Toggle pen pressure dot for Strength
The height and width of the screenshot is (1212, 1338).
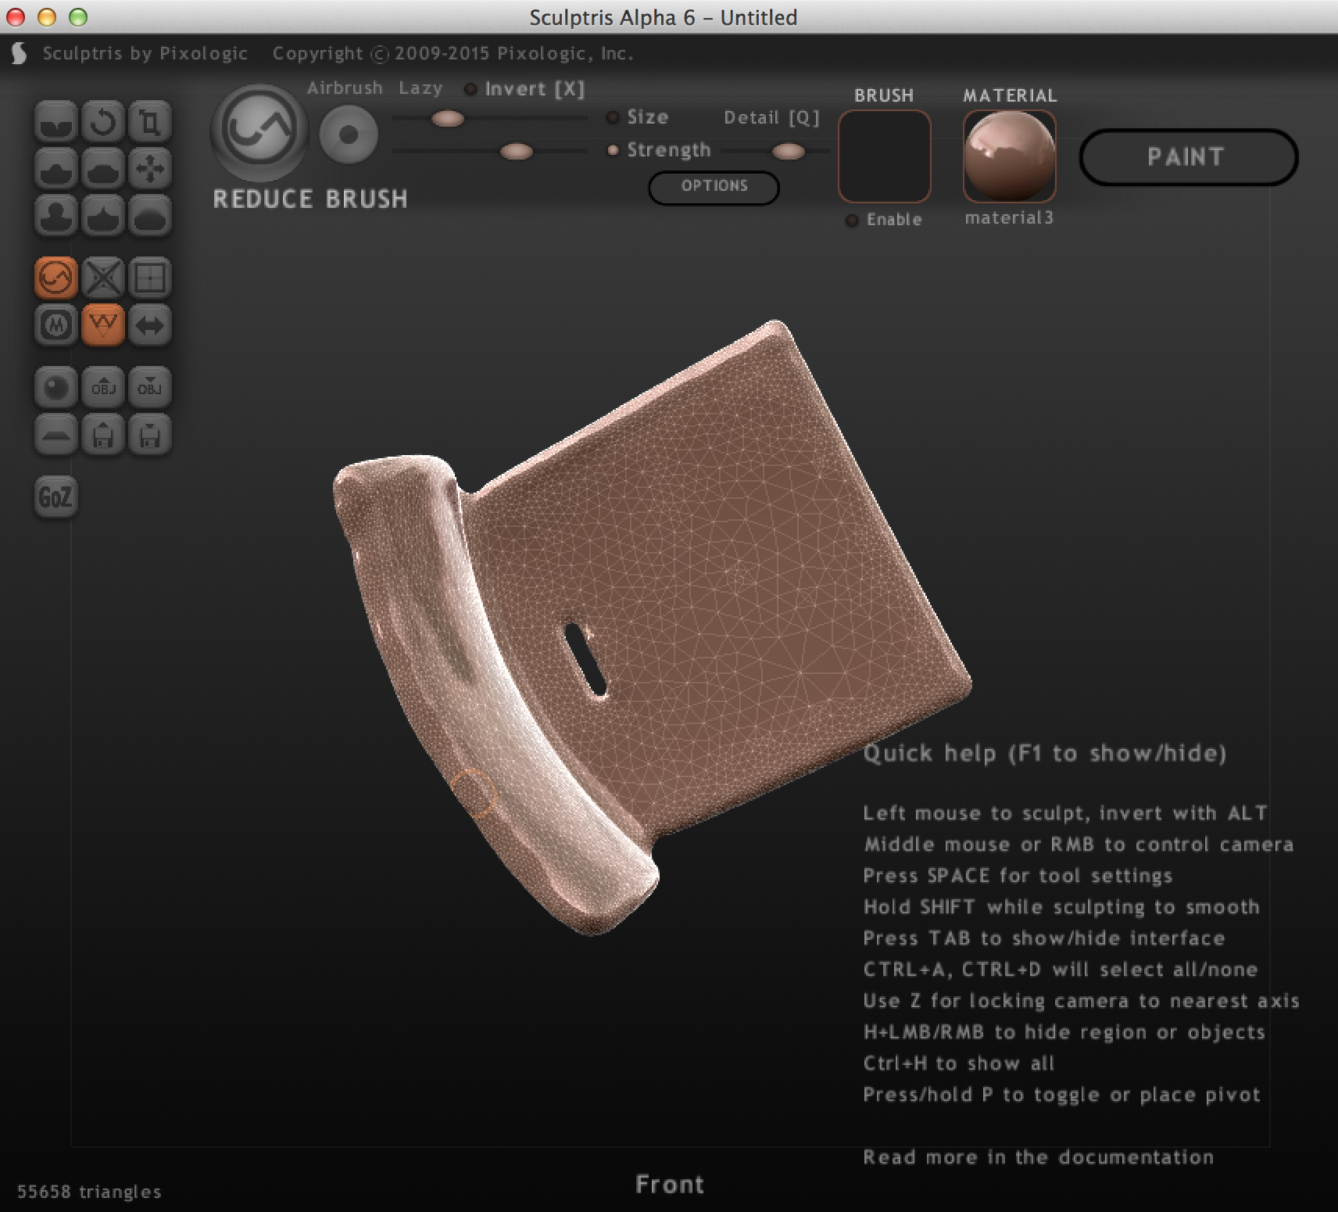(x=614, y=149)
